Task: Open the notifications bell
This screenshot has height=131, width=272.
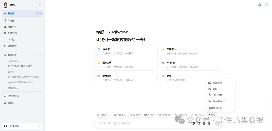Action: [259, 5]
